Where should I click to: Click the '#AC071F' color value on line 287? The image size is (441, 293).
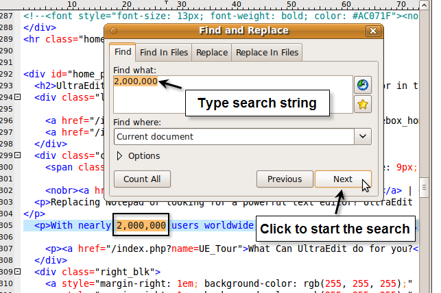coord(371,16)
